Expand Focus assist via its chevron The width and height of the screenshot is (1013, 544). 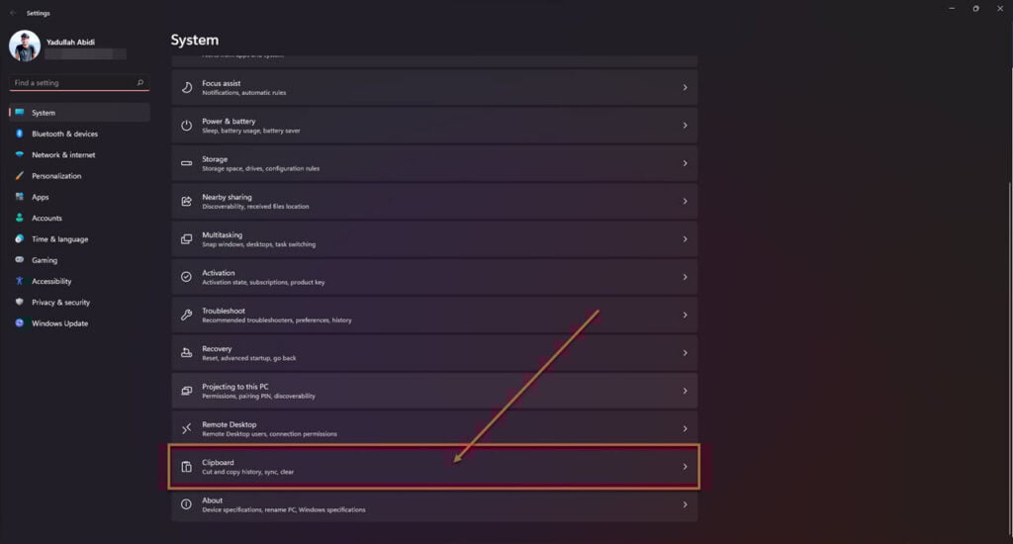click(685, 88)
